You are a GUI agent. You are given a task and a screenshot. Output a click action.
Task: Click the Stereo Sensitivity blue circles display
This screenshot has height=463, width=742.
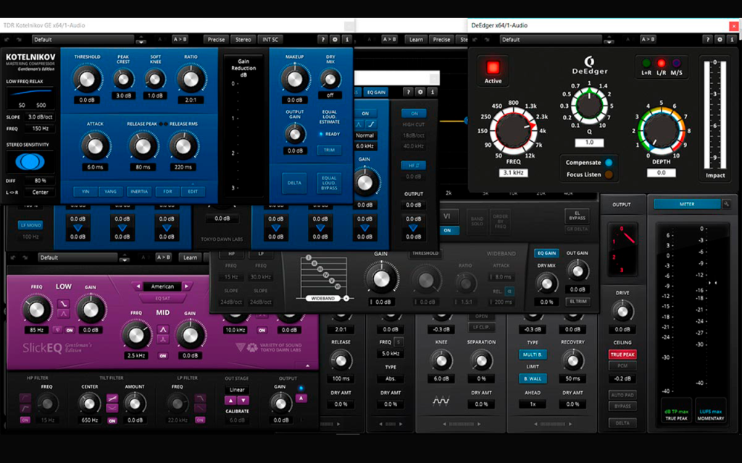30,161
